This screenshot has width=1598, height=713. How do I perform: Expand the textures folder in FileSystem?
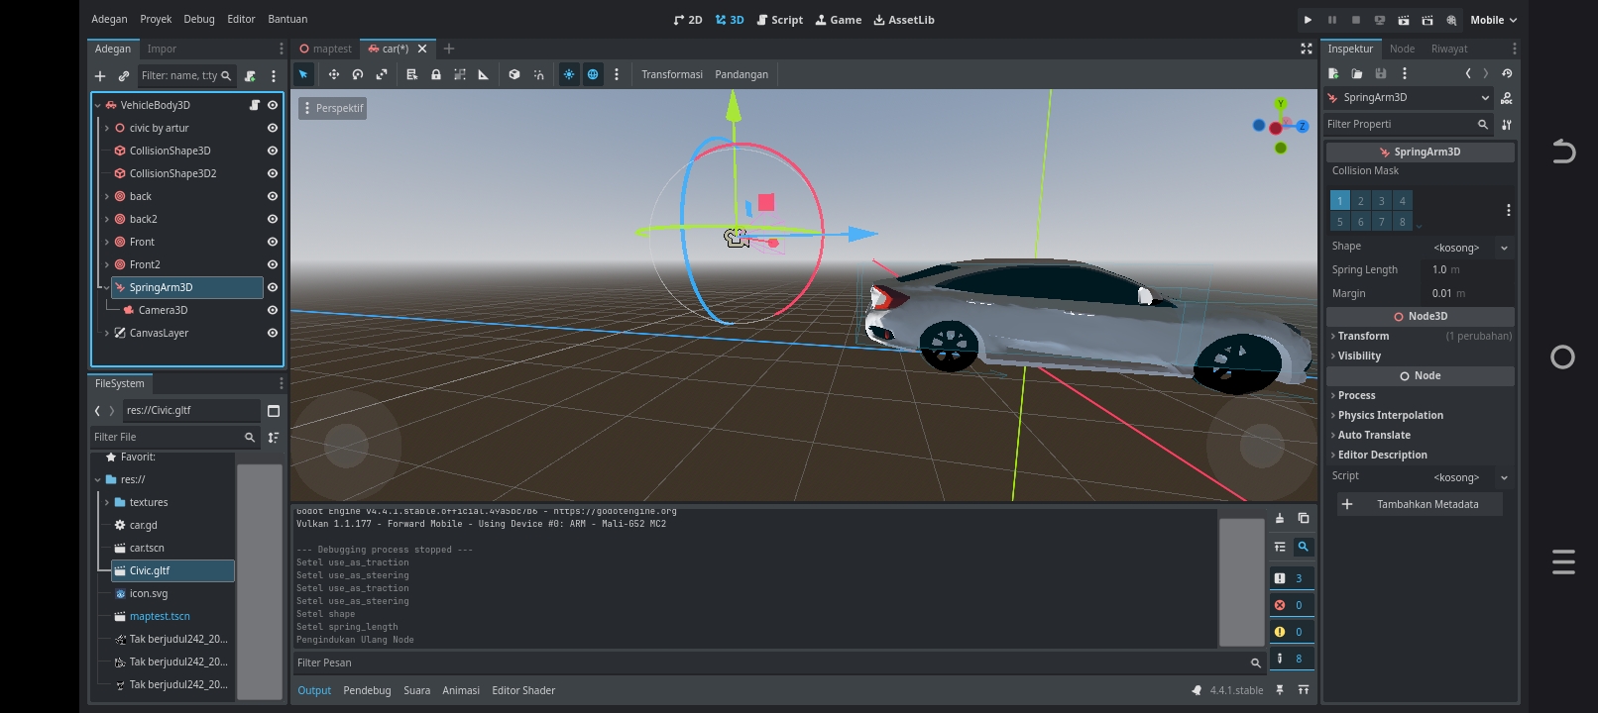tap(107, 502)
